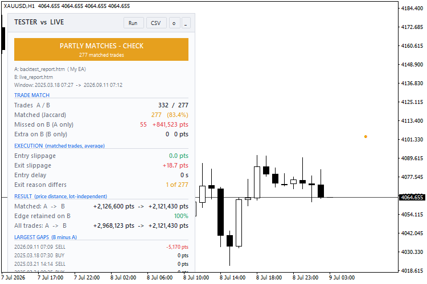
Task: Minimize the panel with the underscore button
Action: 186,23
